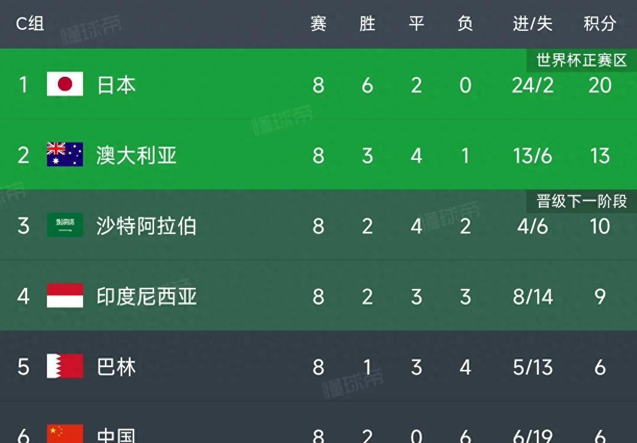Image resolution: width=637 pixels, height=443 pixels.
Task: Open the 澳大利亚 team page
Action: [136, 155]
